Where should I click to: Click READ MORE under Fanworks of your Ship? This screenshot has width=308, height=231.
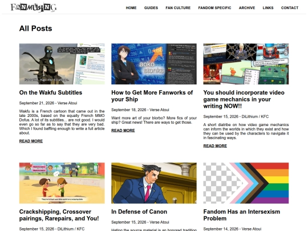pos(123,131)
